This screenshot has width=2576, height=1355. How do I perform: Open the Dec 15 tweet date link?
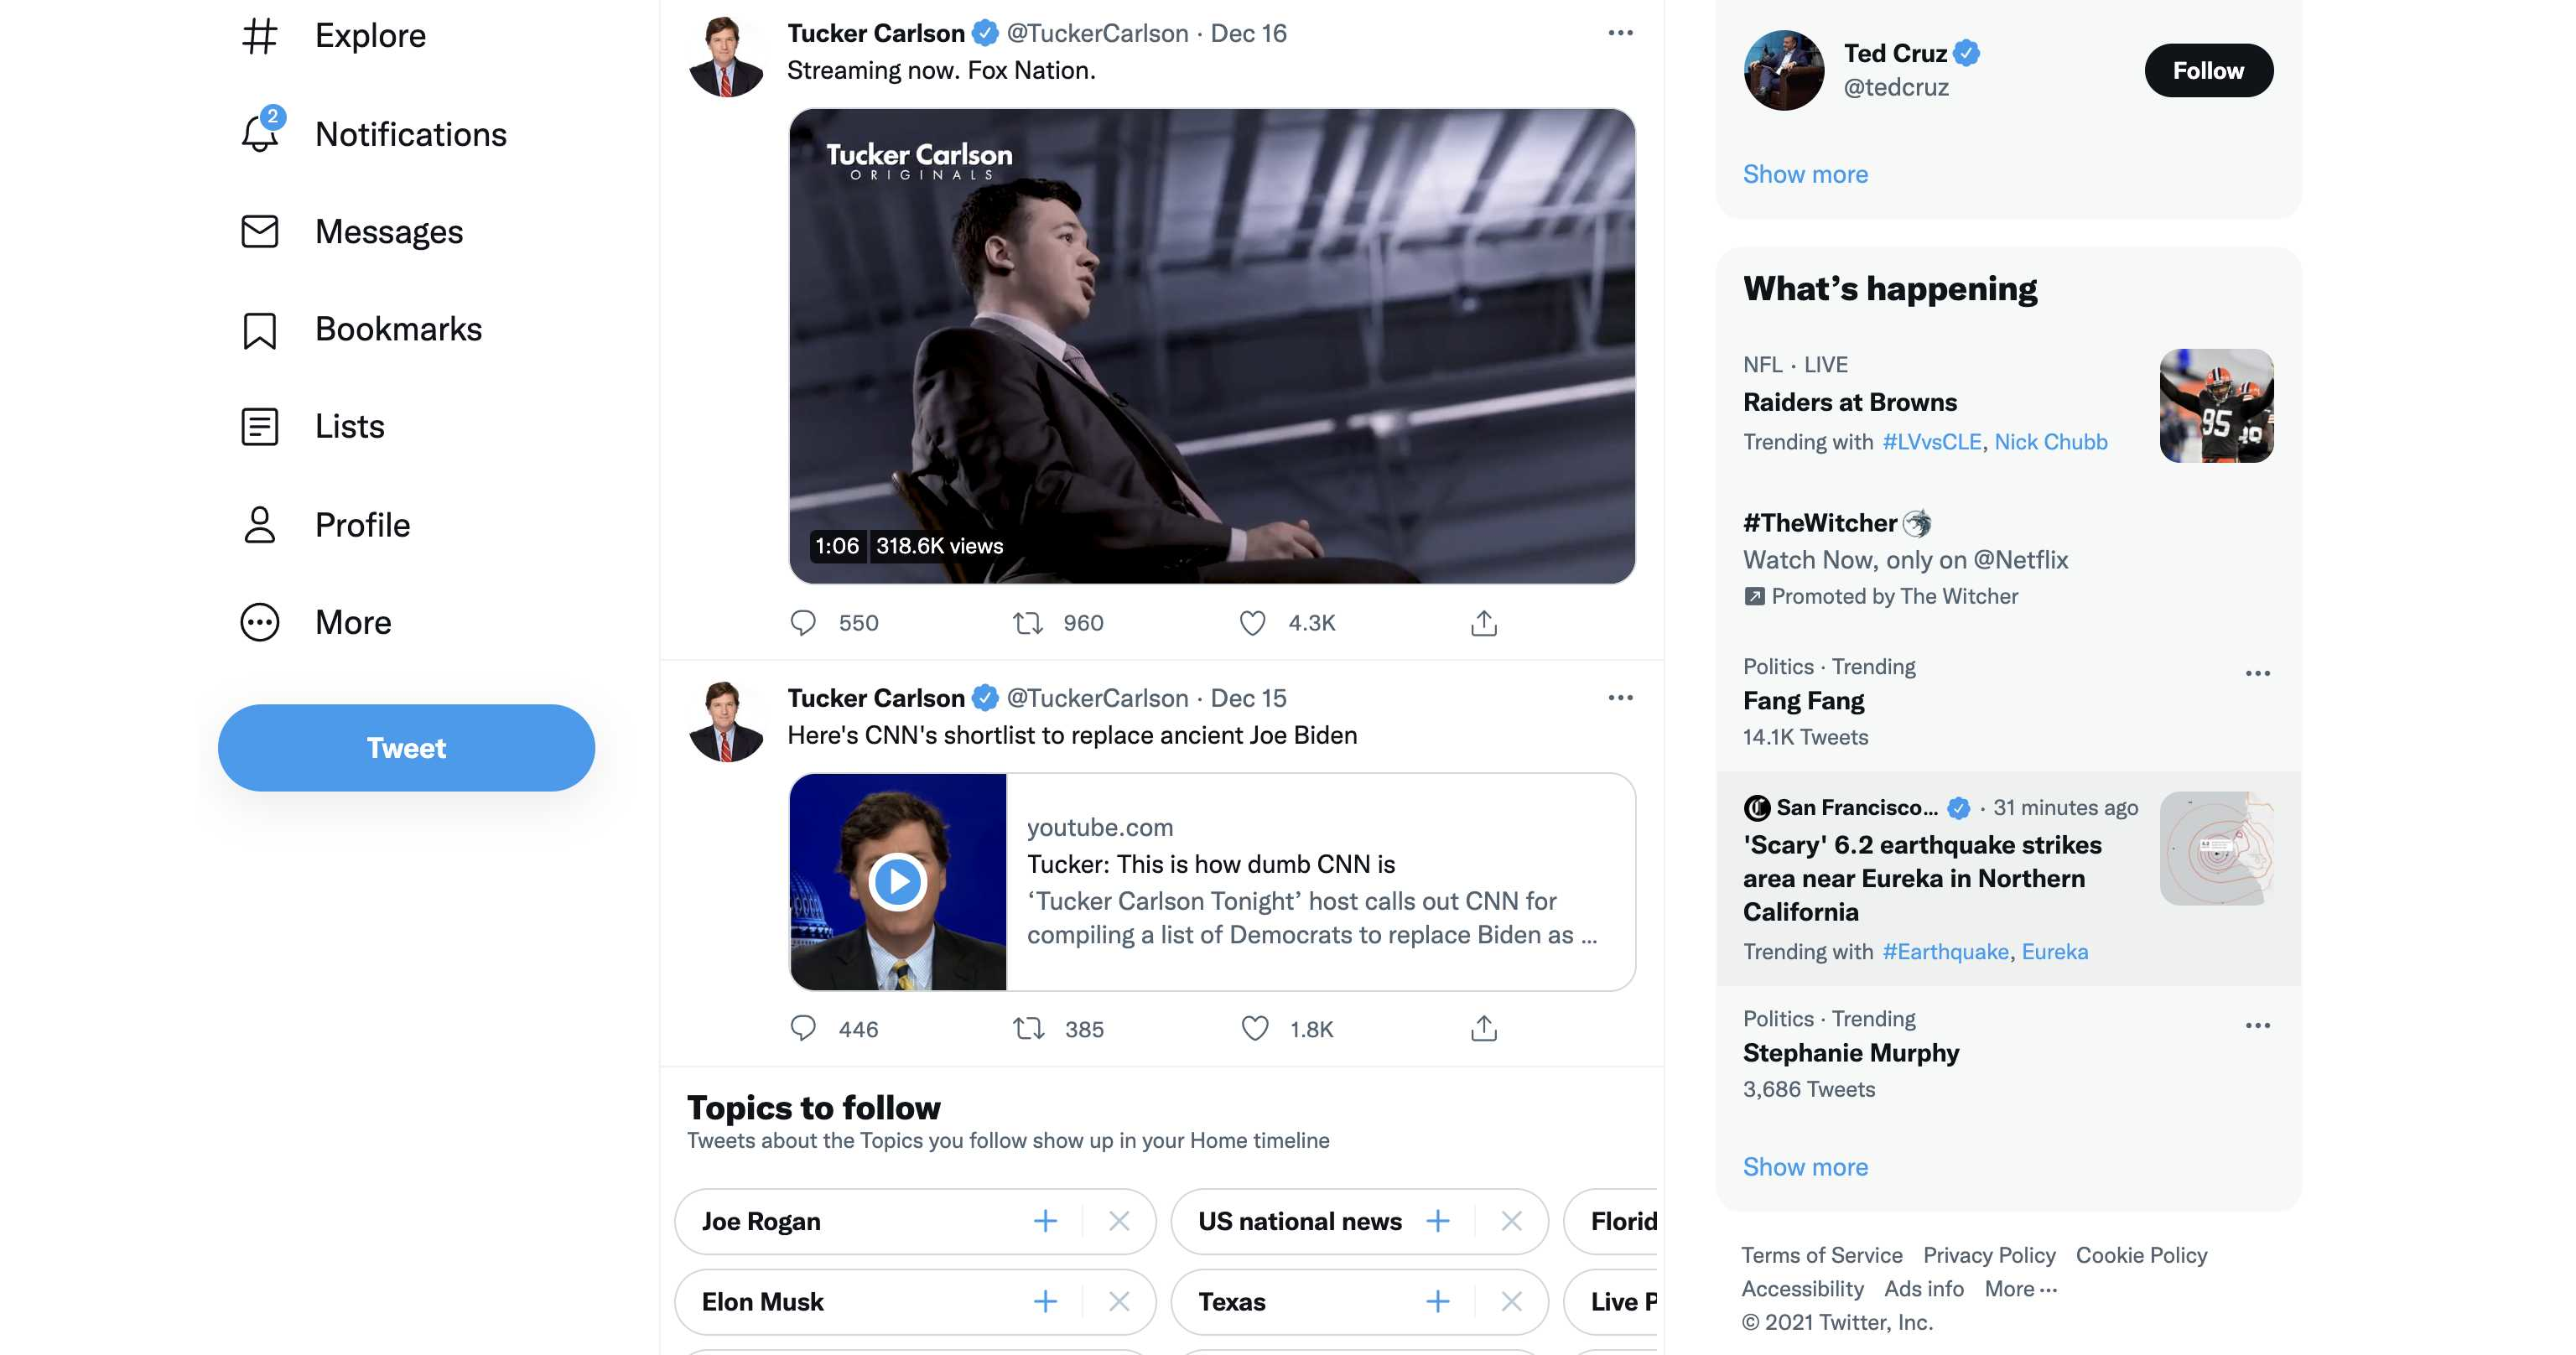1248,698
